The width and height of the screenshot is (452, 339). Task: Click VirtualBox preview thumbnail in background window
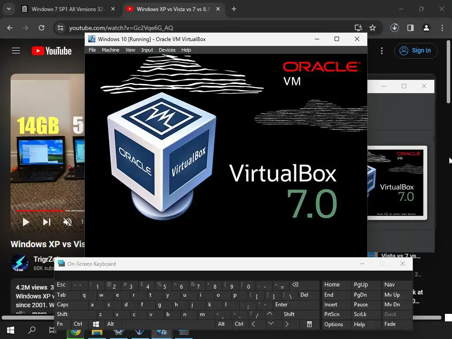[x=397, y=183]
